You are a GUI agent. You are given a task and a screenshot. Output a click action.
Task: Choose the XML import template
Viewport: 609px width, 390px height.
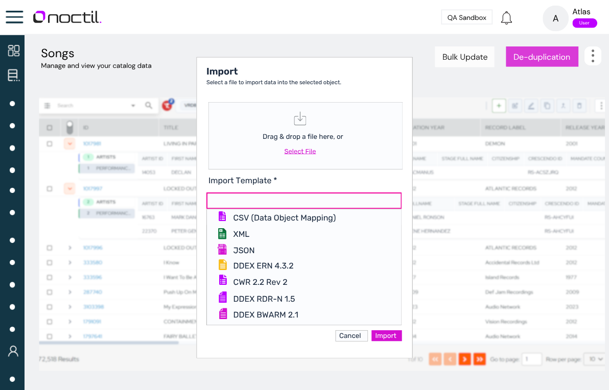pyautogui.click(x=303, y=234)
